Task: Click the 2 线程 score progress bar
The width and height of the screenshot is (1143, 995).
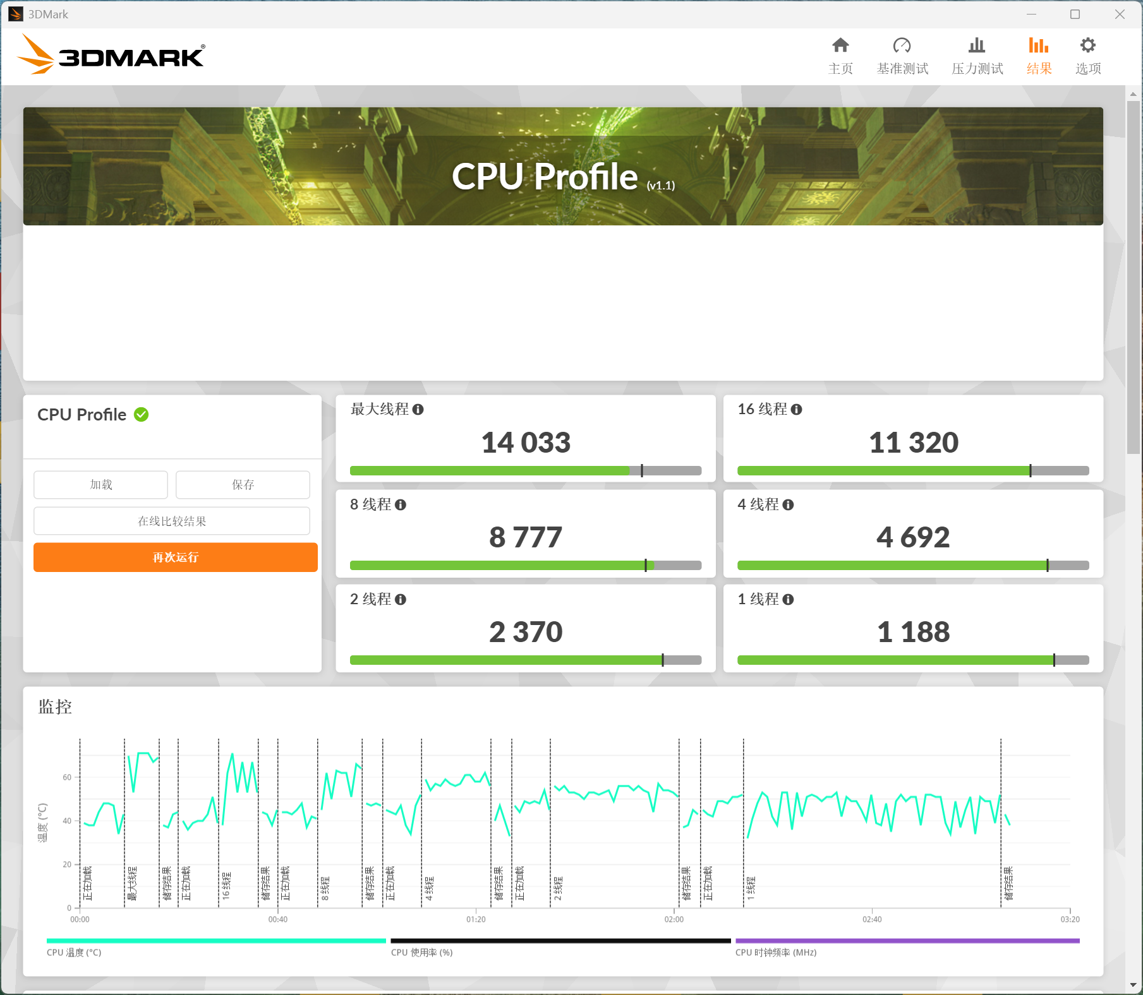Action: pyautogui.click(x=526, y=660)
